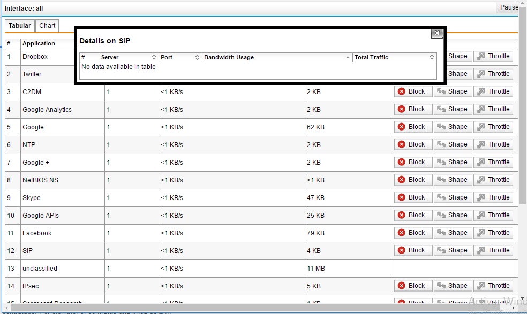Image resolution: width=527 pixels, height=314 pixels.
Task: Throttle Facebook traffic
Action: [x=493, y=233]
